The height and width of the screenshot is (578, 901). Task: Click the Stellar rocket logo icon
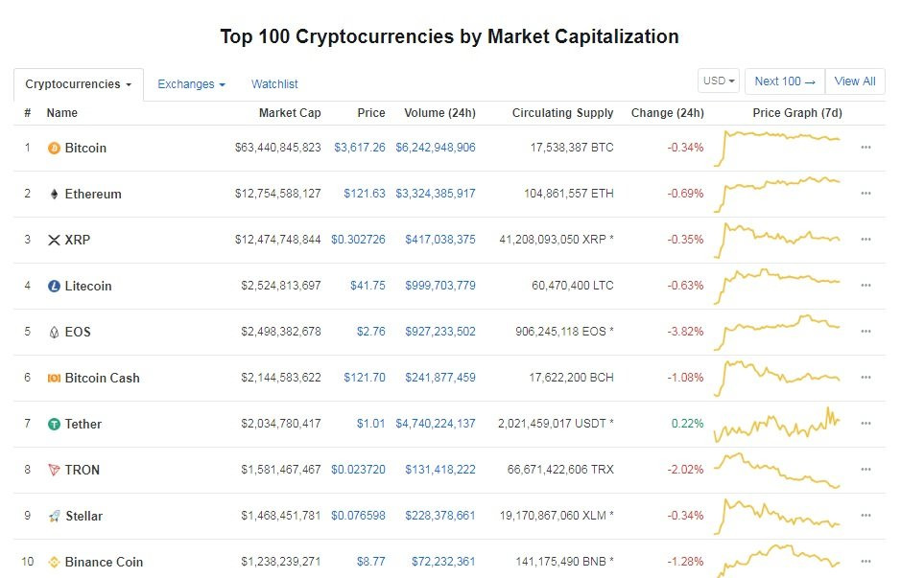coord(54,517)
